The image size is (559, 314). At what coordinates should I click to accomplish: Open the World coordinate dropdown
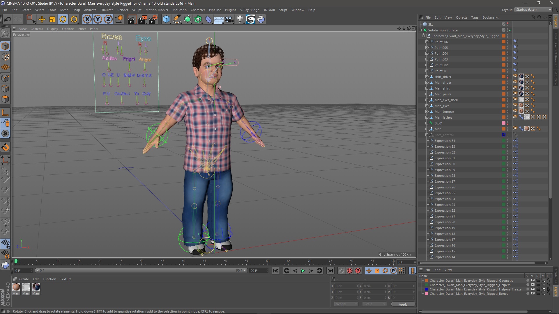pyautogui.click(x=346, y=304)
